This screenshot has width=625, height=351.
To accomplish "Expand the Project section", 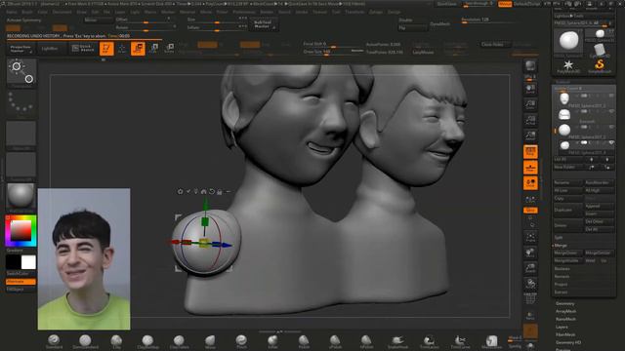I will (x=561, y=284).
